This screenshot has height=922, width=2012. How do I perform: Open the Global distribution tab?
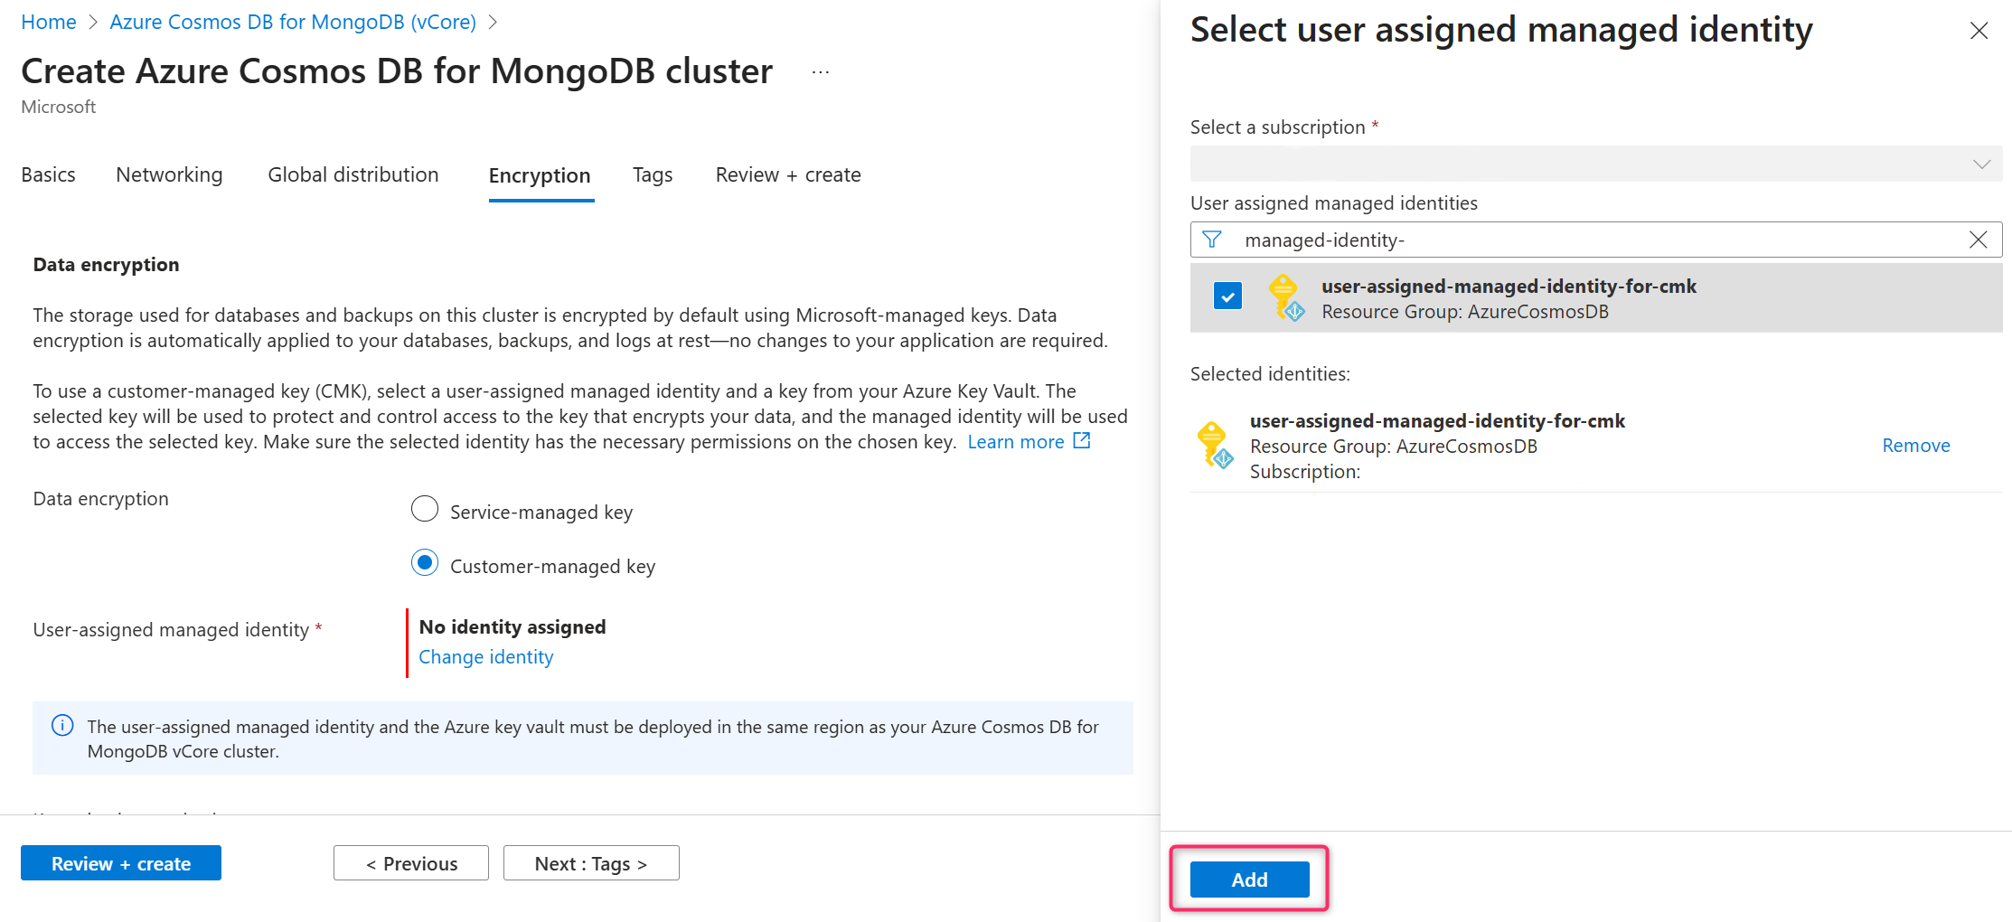point(353,174)
